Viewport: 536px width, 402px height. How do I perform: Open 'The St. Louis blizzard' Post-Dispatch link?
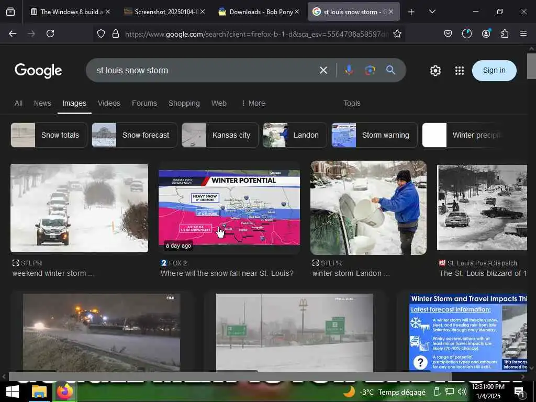click(483, 273)
